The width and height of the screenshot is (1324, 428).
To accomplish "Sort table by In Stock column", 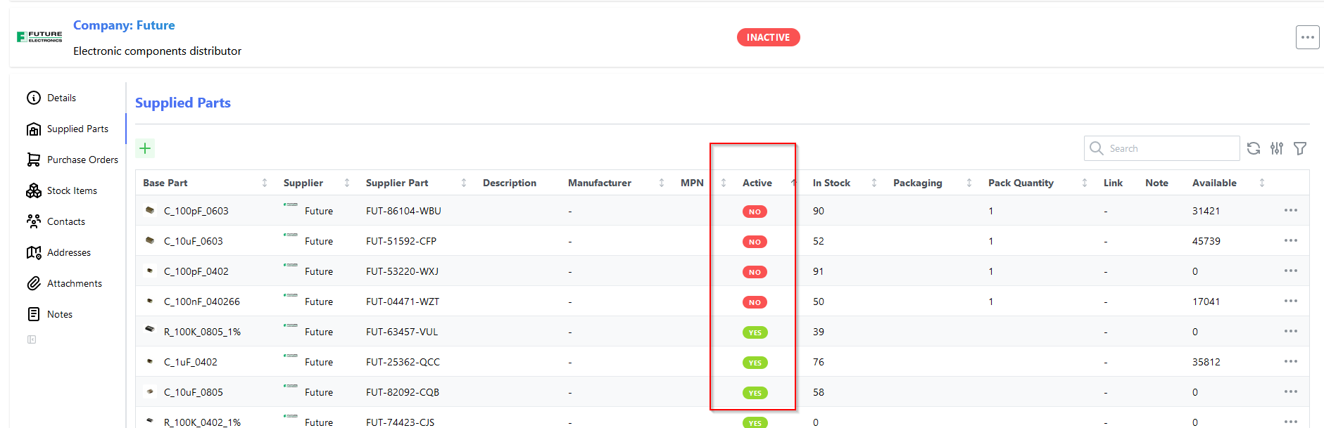I will (831, 183).
